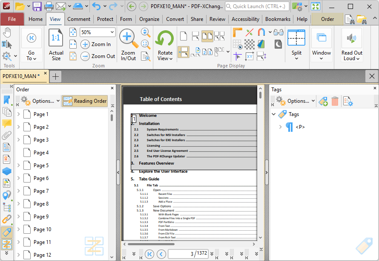This screenshot has height=261, width=379.
Task: Open the Comments pane from sidebar
Action: coord(7,124)
